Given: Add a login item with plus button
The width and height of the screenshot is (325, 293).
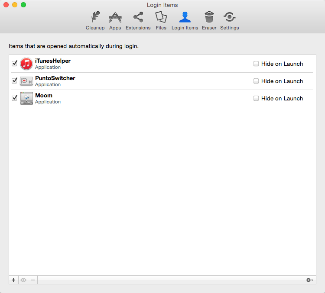Looking at the screenshot, I should 13,280.
